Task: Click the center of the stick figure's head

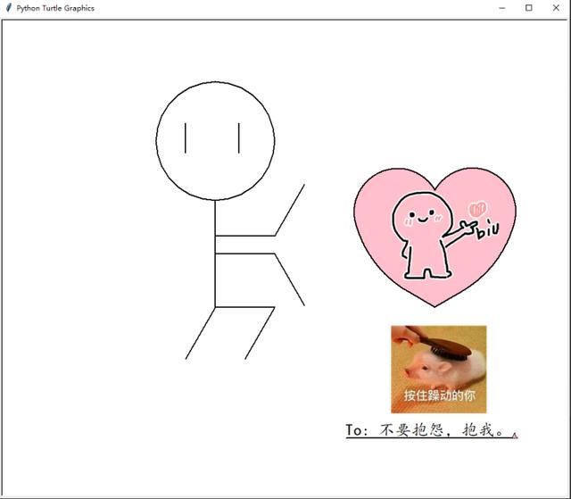Action: pos(215,140)
